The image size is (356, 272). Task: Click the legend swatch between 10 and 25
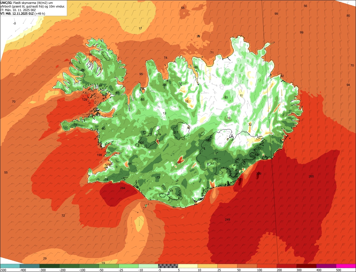(x=207, y=266)
